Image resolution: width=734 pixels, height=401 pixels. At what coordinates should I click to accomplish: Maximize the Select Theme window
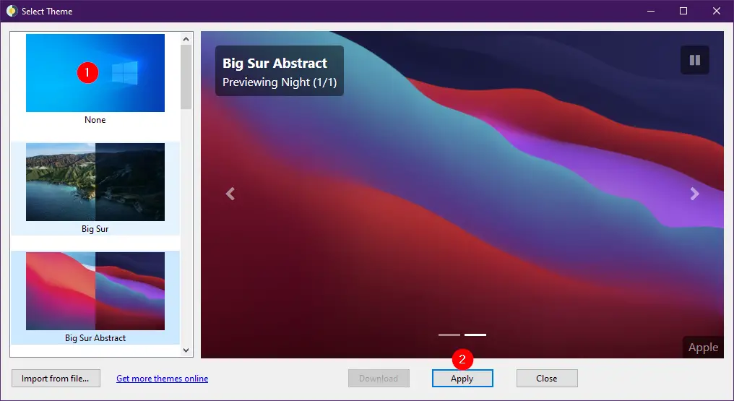(x=683, y=11)
